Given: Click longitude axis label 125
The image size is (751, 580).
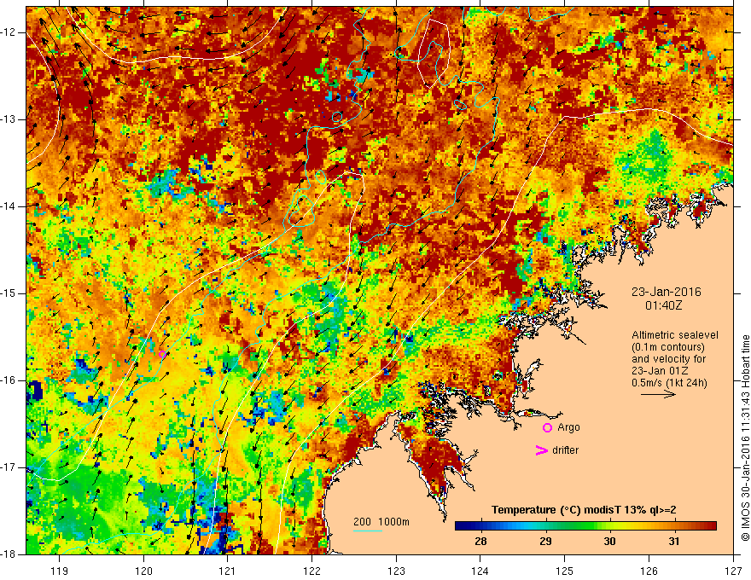Looking at the screenshot, I should pos(565,571).
